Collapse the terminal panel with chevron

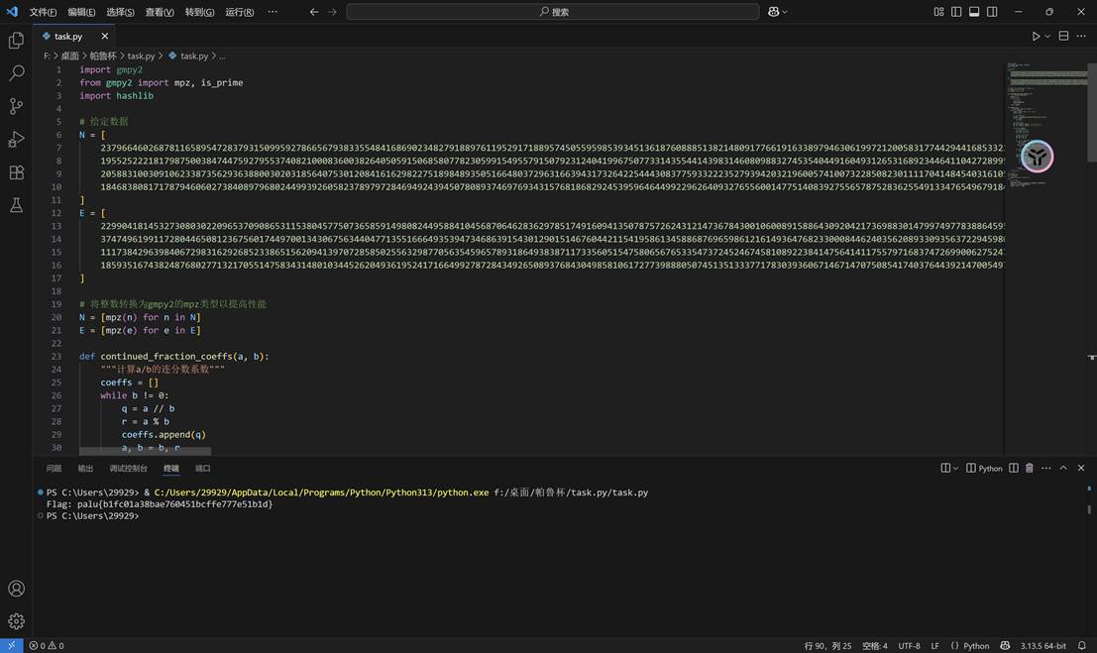(x=1063, y=468)
